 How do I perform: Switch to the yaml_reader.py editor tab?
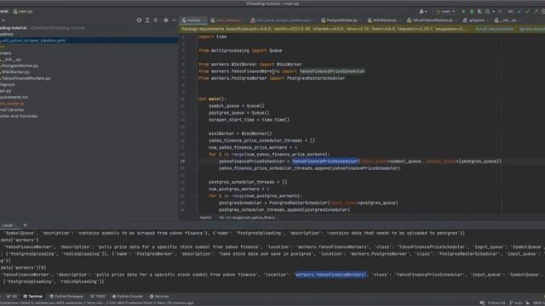[227, 20]
